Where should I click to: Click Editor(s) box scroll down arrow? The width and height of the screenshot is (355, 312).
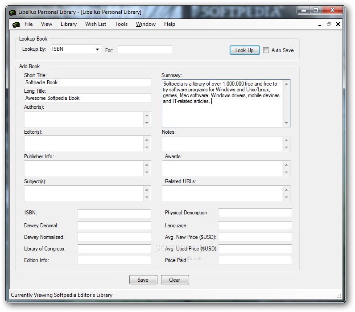147,148
